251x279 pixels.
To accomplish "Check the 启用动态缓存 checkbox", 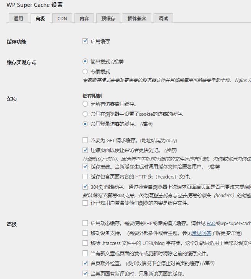I will tap(85, 223).
